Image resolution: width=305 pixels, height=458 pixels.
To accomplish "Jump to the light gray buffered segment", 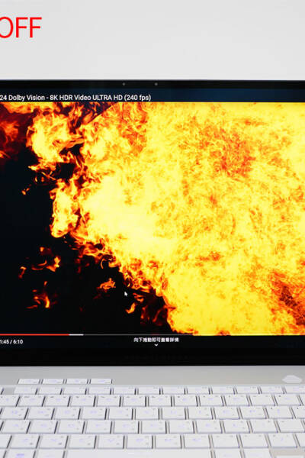I will tap(76, 335).
